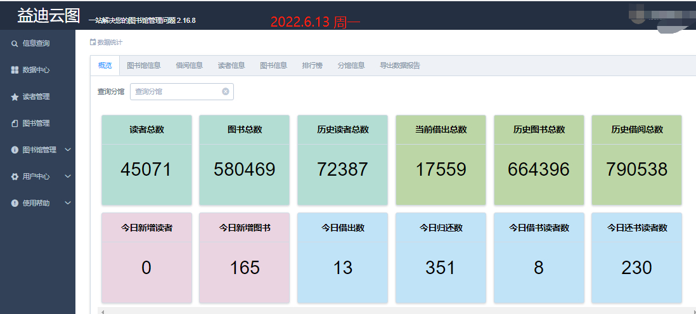Image resolution: width=696 pixels, height=314 pixels.
Task: Expand the 用户中心 submenu chevron
Action: [68, 177]
